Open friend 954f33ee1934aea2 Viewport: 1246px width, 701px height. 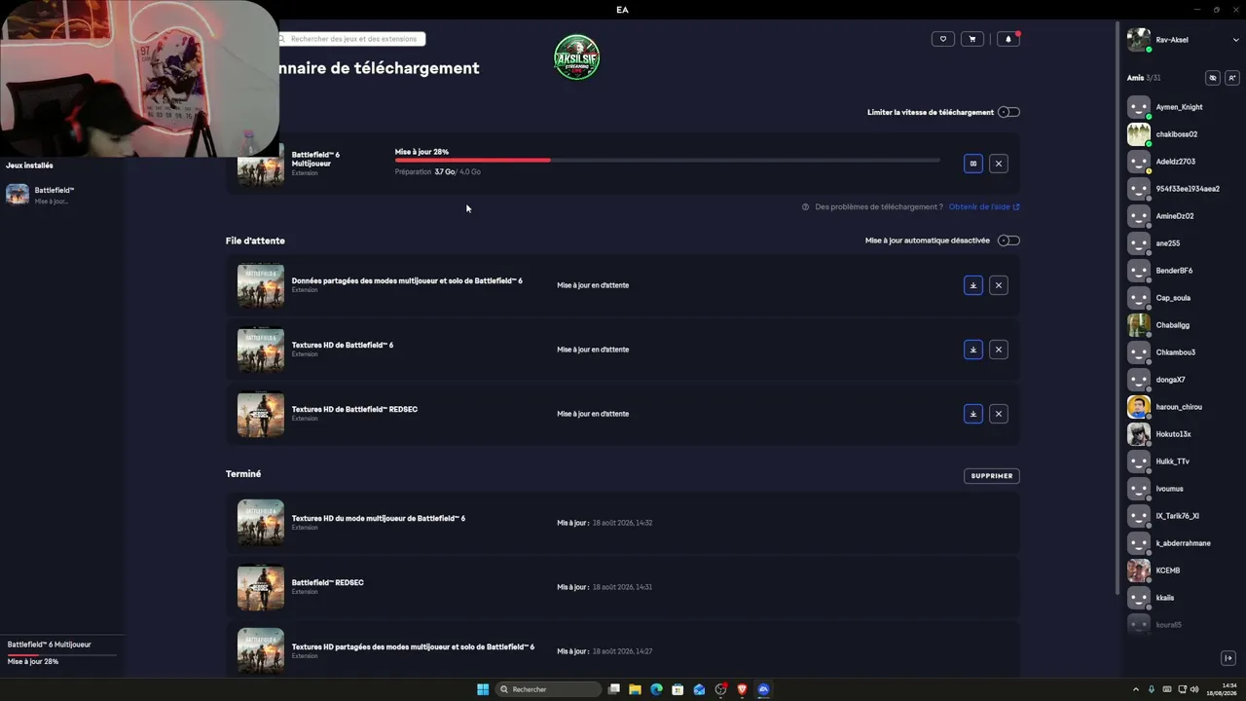[x=1188, y=189]
